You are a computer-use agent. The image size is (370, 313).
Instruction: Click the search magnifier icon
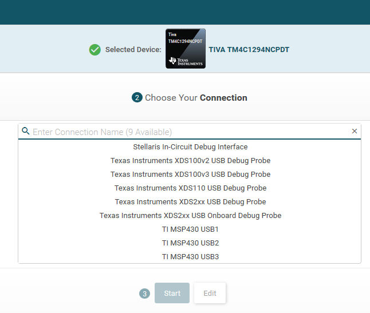click(x=26, y=131)
